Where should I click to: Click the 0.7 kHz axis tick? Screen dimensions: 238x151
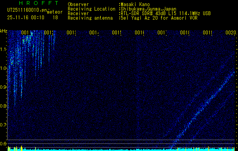pyautogui.click(x=3, y=125)
